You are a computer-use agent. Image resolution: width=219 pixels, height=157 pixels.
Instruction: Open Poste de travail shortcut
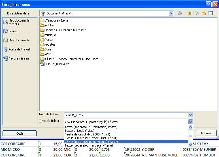click(x=17, y=49)
